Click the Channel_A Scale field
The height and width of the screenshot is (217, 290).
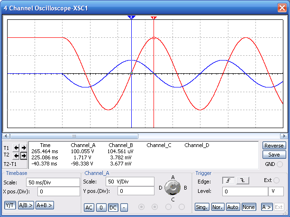pos(130,182)
